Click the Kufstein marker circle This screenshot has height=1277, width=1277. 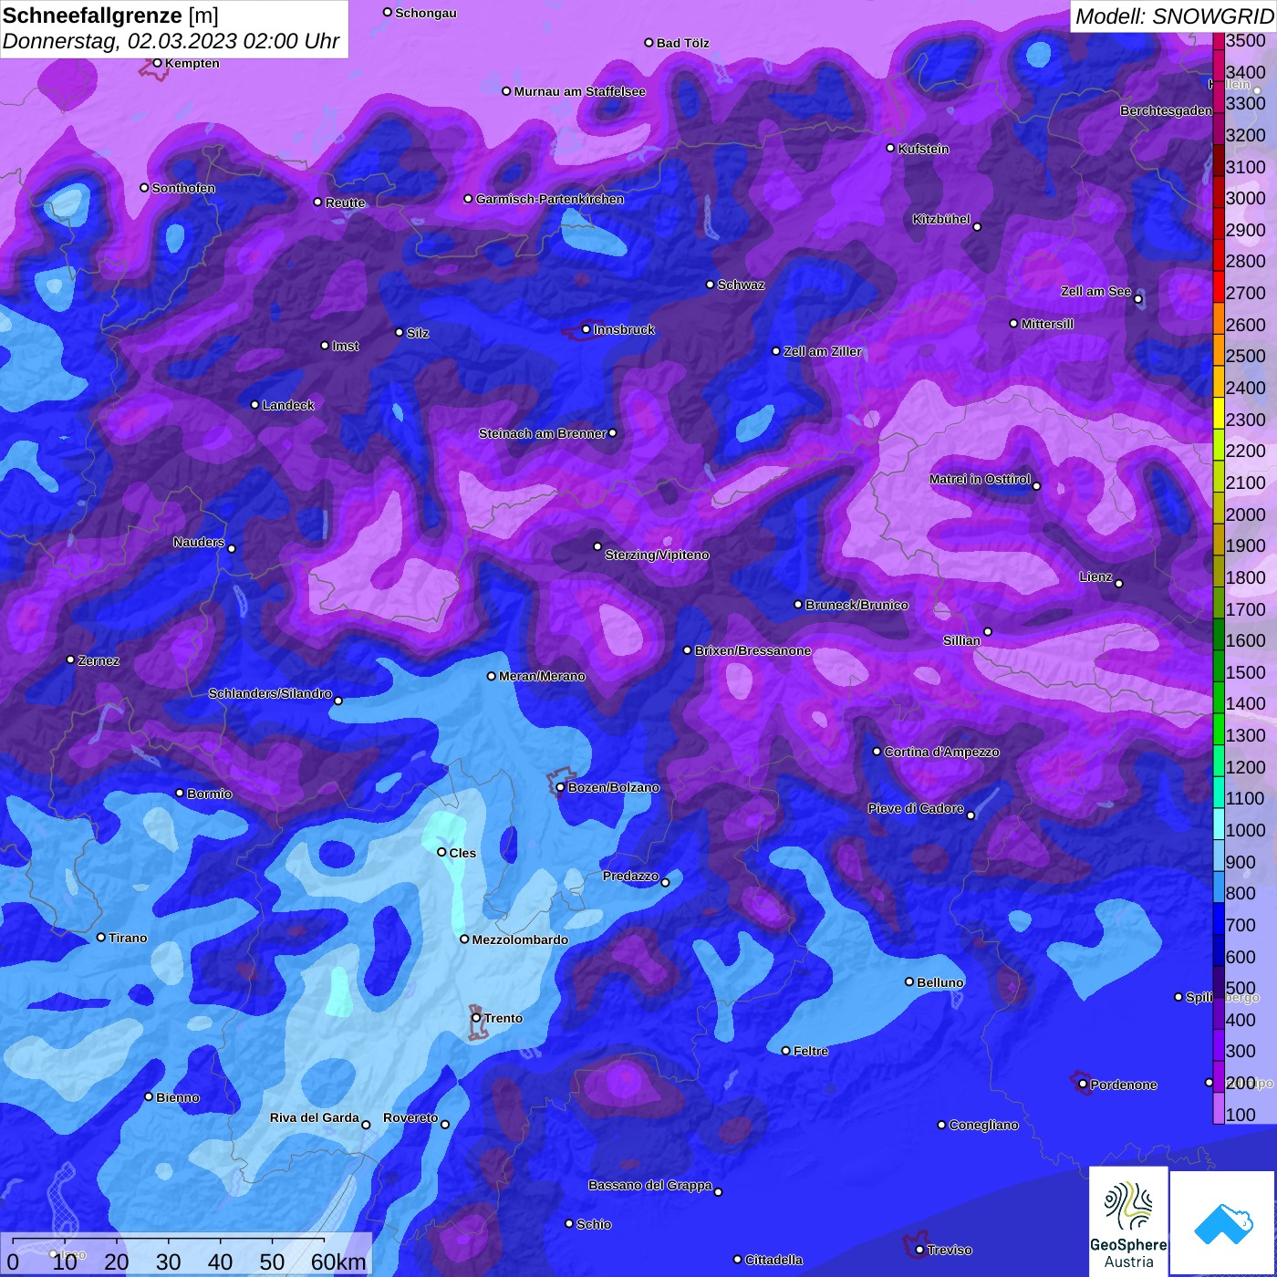click(890, 148)
